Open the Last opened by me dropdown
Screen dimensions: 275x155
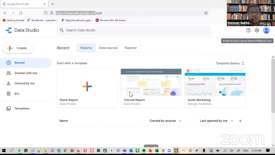coord(216,121)
